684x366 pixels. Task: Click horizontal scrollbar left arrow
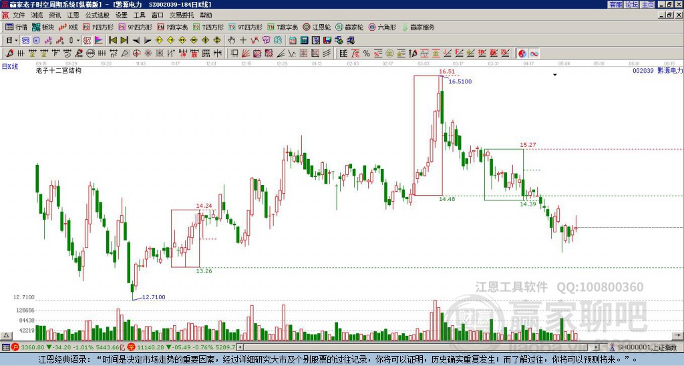point(240,347)
